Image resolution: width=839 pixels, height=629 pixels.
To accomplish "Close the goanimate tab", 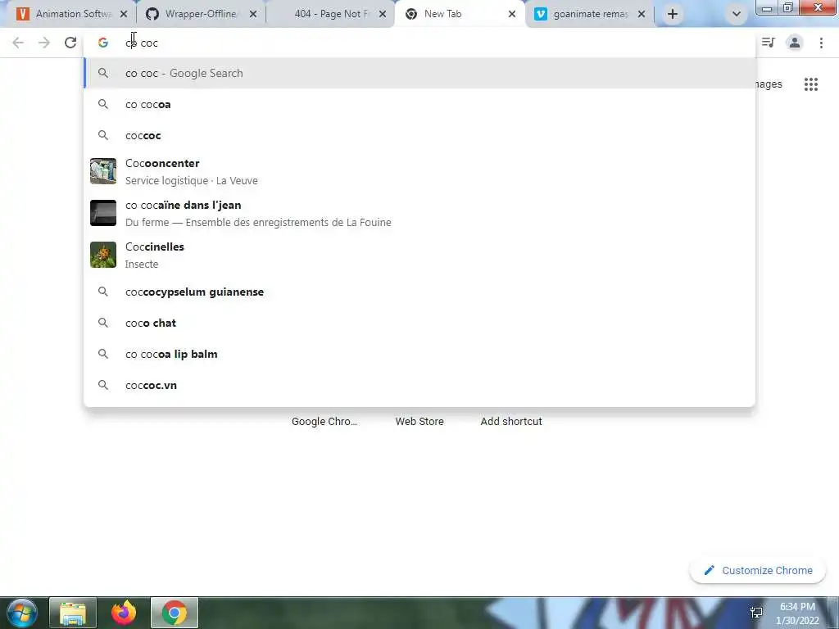I will [642, 14].
